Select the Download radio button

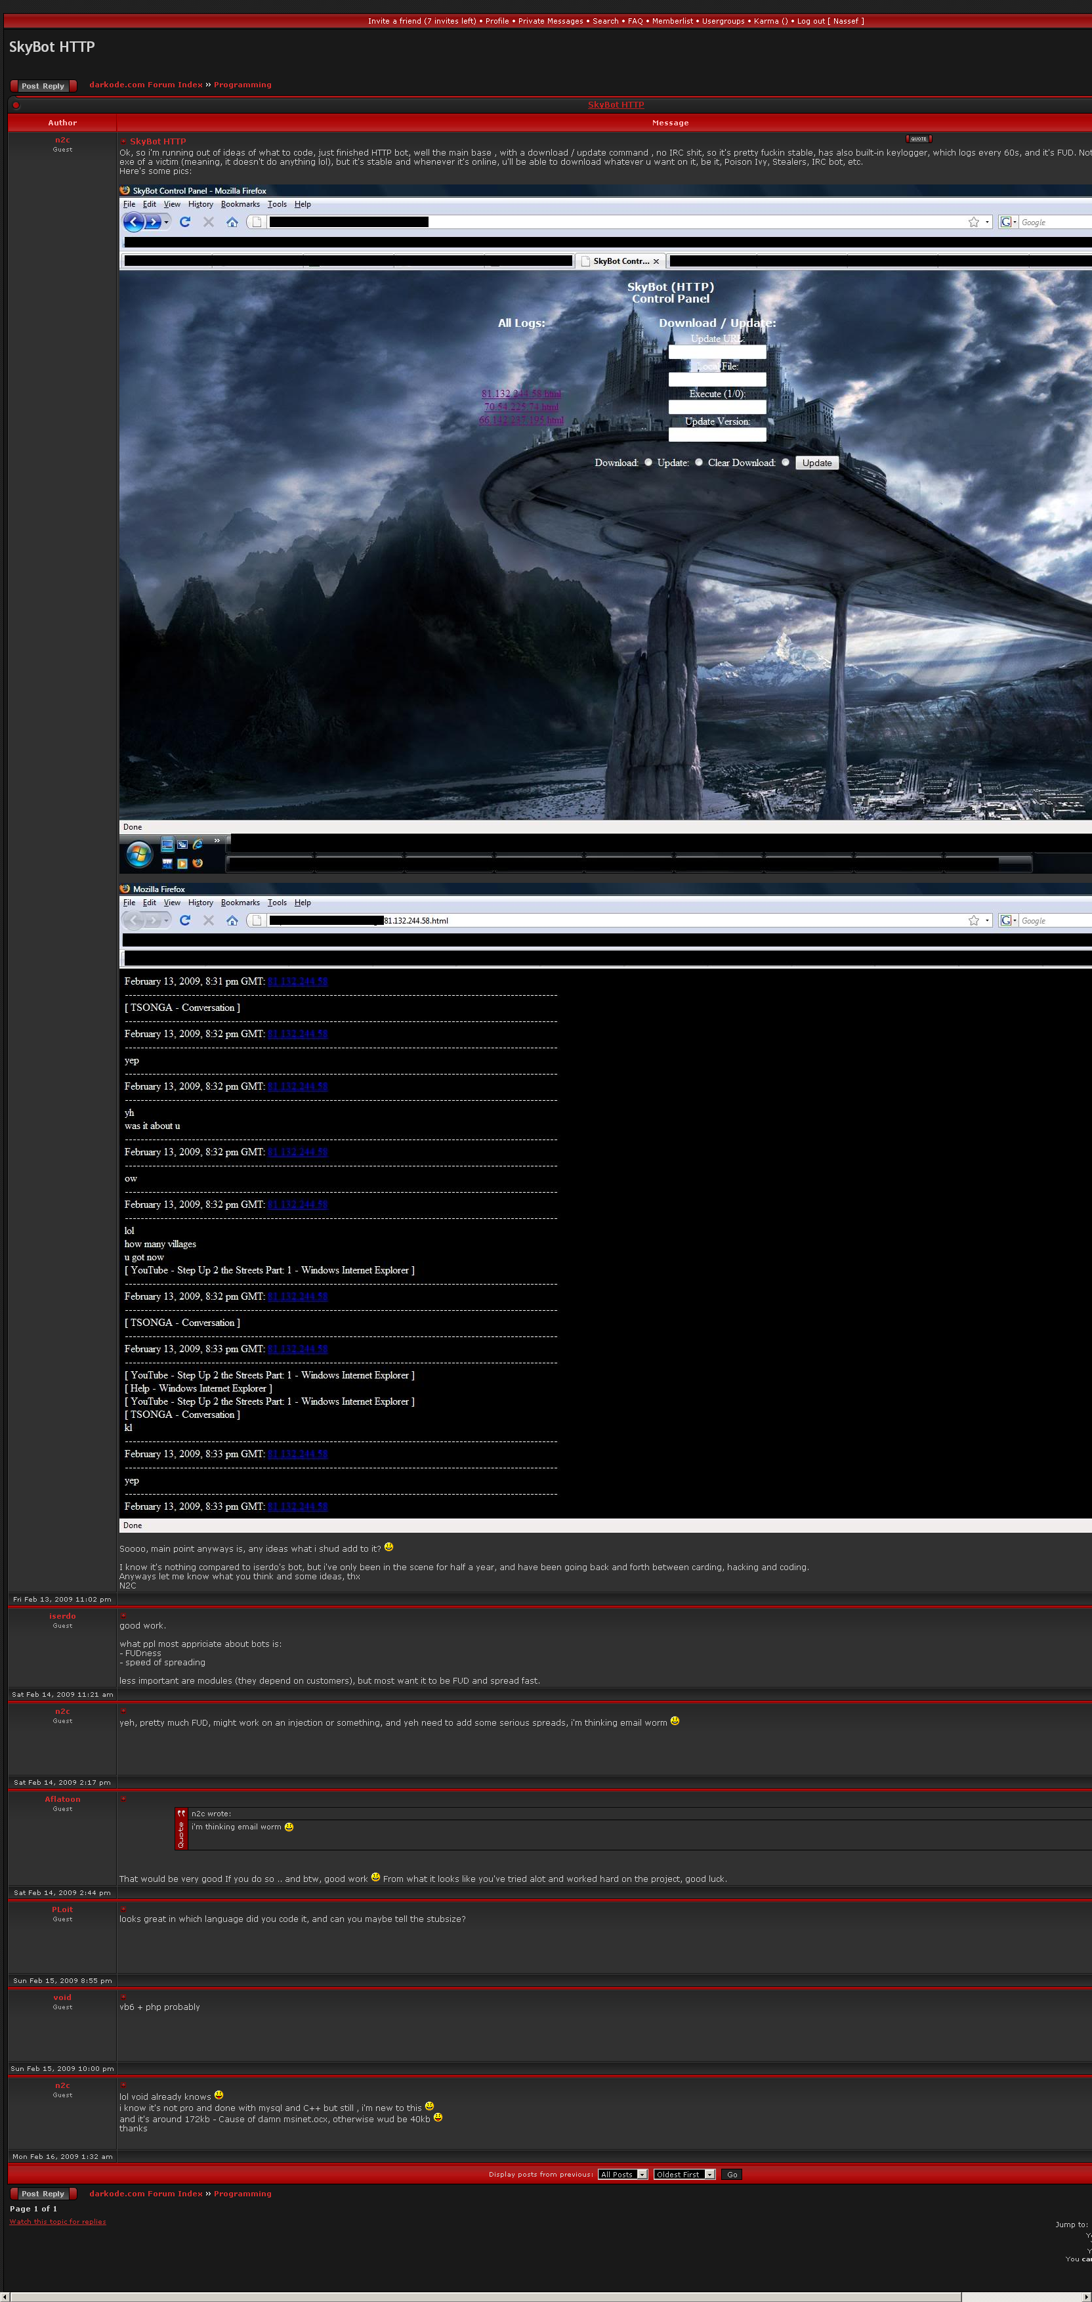point(648,462)
